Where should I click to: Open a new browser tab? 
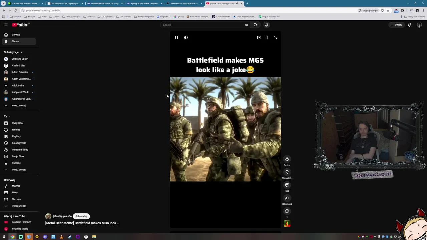pos(247,3)
